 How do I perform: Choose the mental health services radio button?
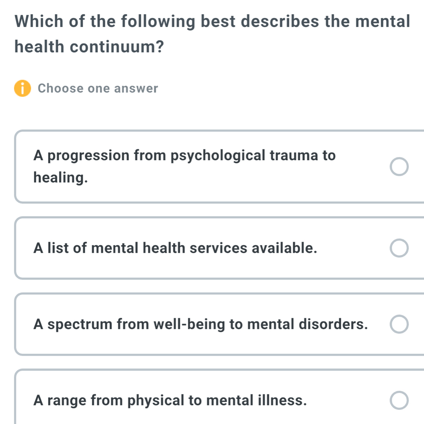coord(399,248)
